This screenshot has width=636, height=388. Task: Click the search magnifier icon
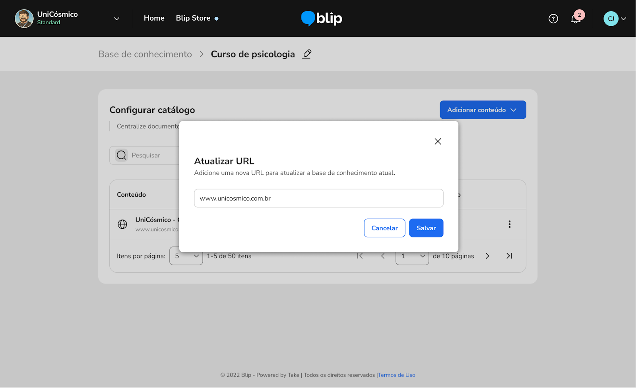point(122,155)
